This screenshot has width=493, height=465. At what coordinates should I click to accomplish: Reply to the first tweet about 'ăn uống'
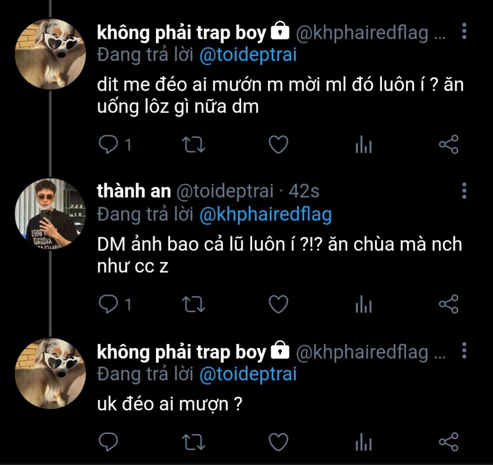(108, 145)
